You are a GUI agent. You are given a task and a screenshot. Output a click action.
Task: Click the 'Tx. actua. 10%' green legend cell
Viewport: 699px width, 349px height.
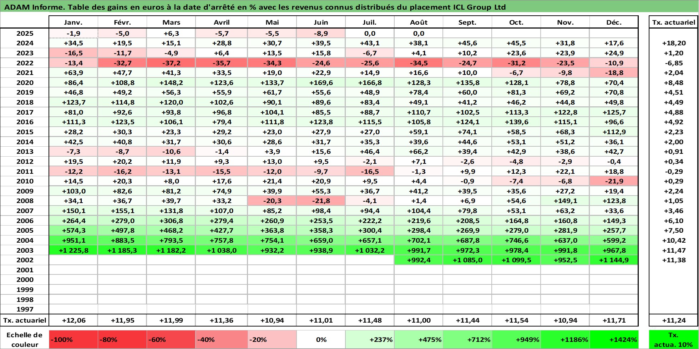click(x=673, y=339)
